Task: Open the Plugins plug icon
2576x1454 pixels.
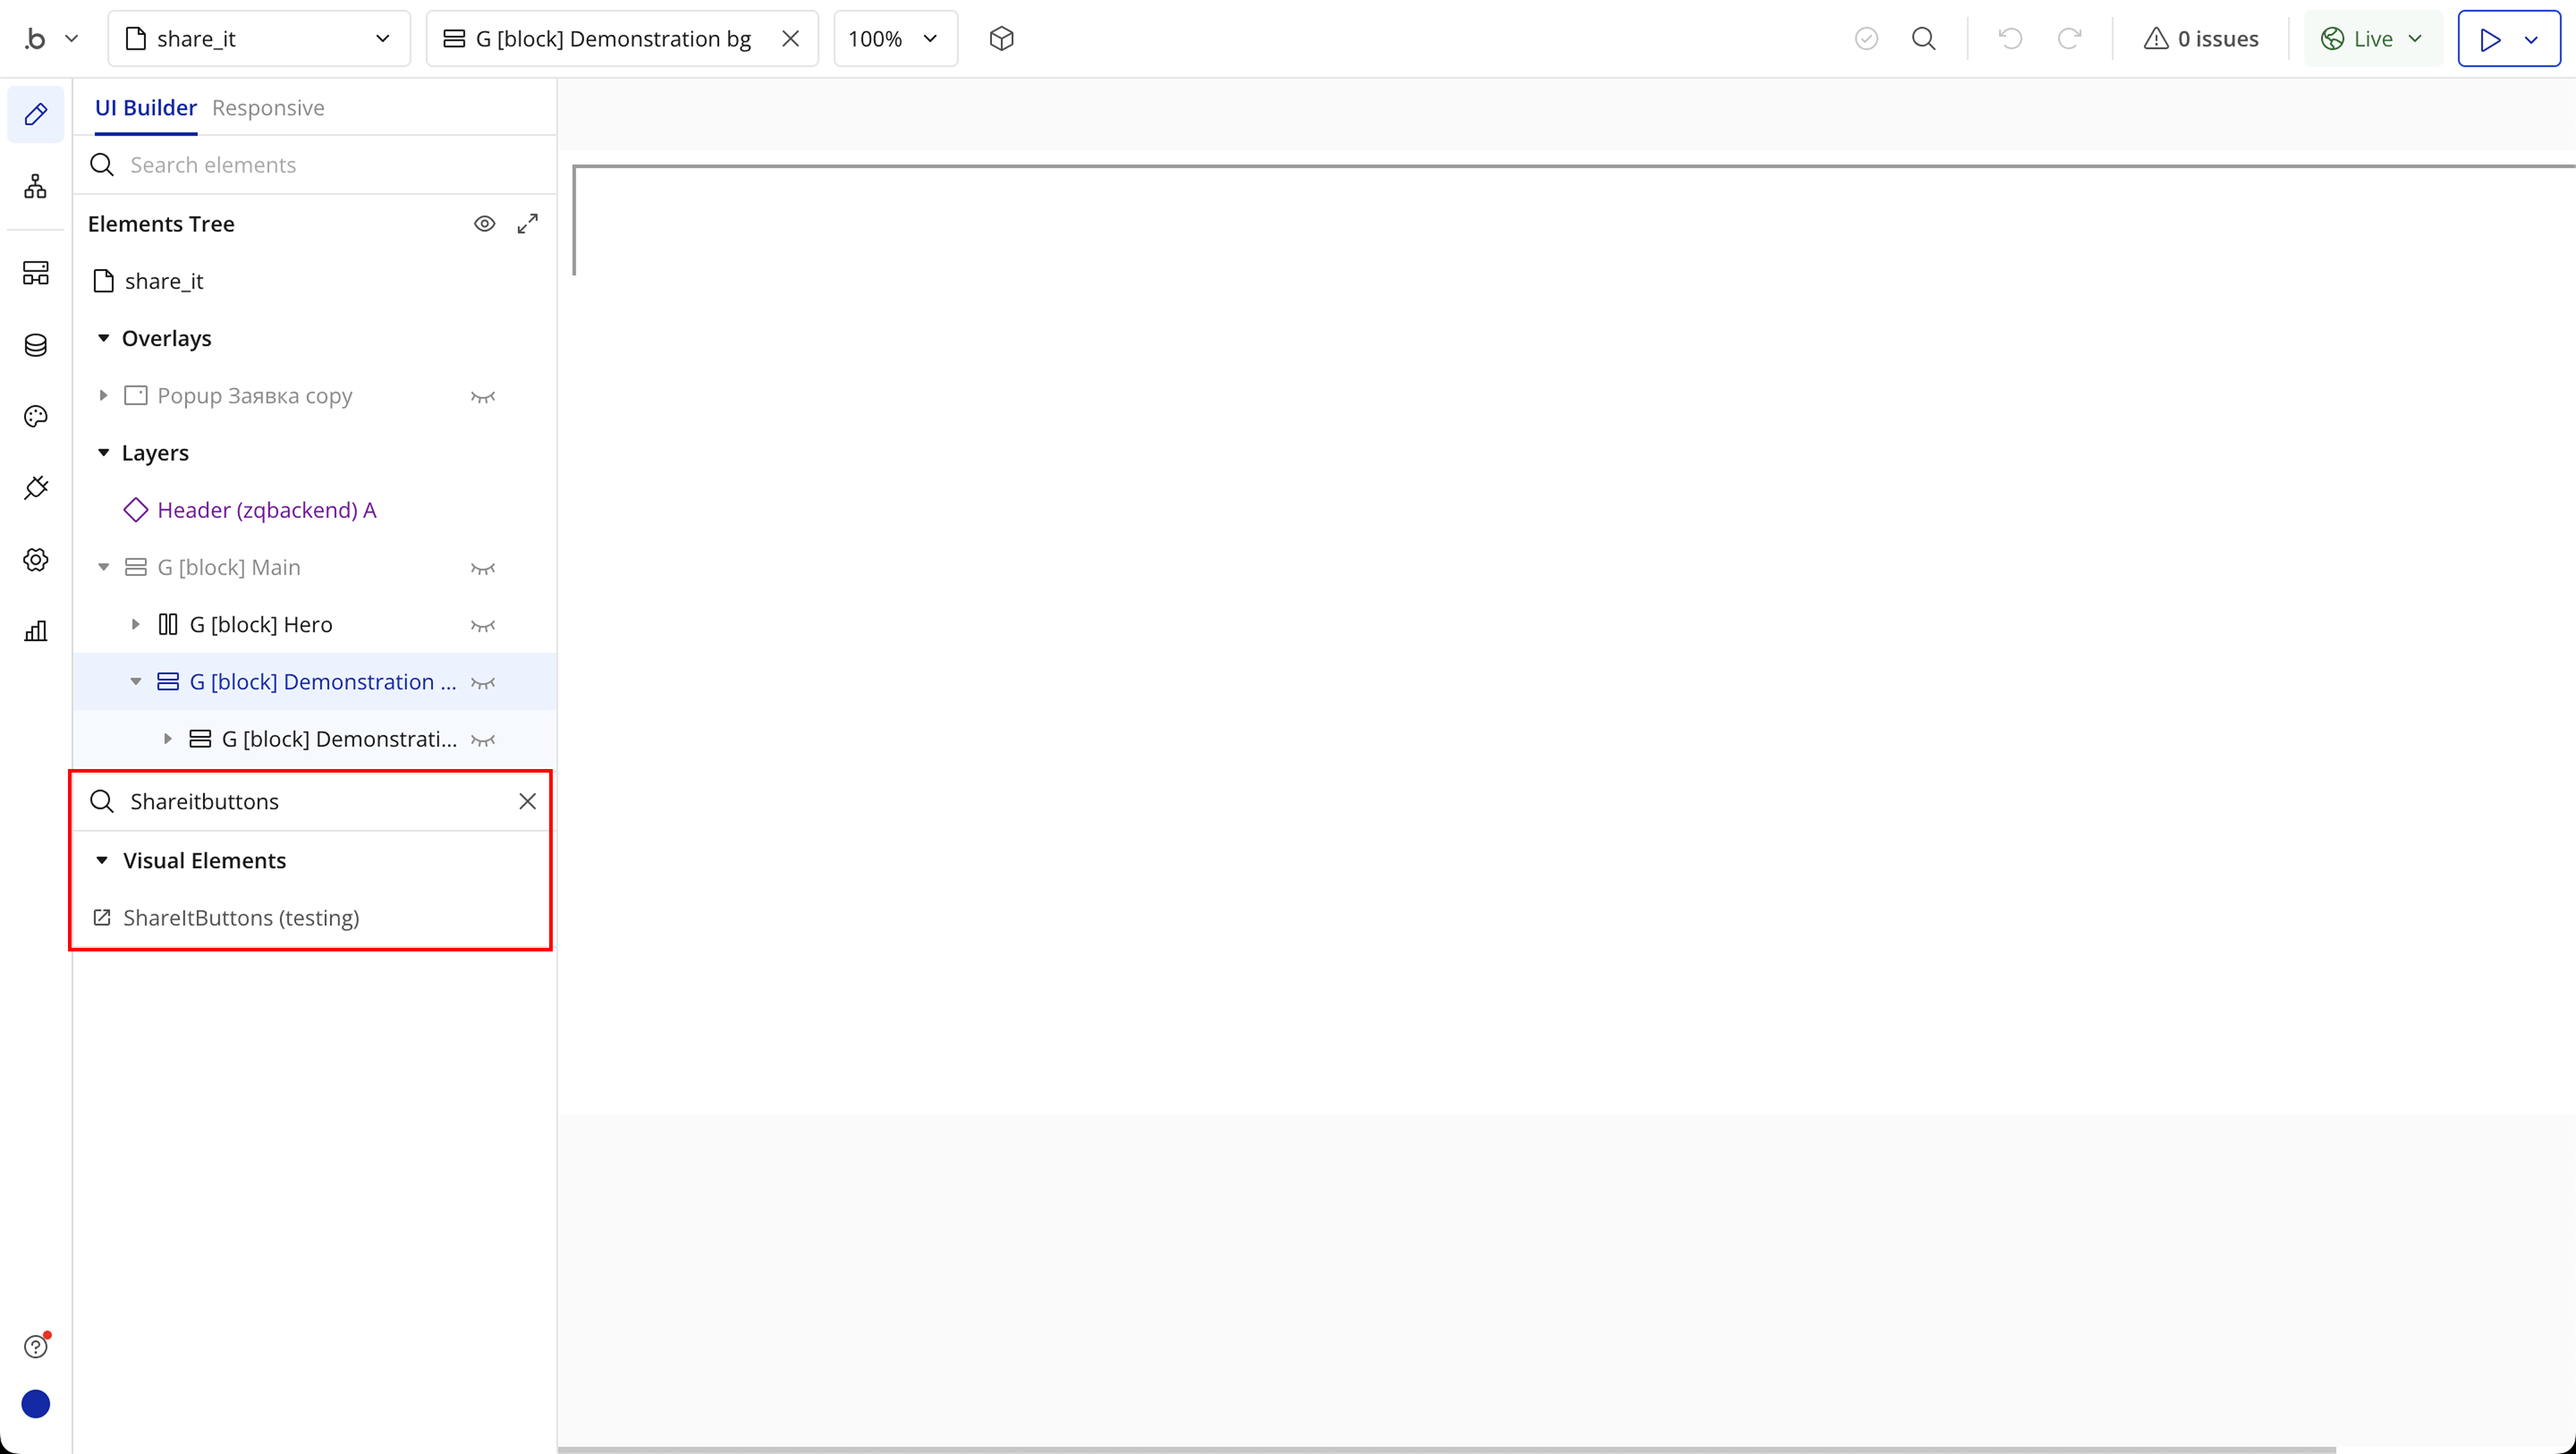Action: [x=36, y=488]
